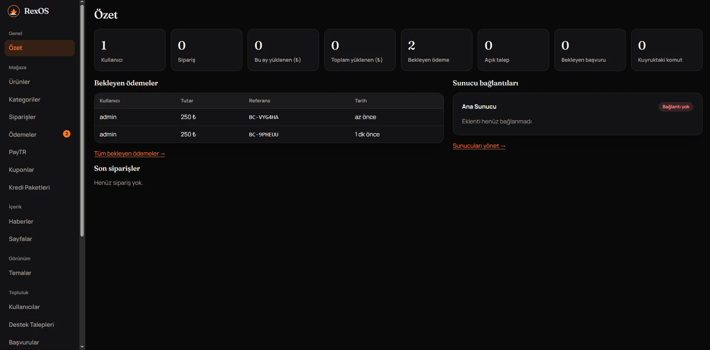Click the Sipariş stat card

tap(206, 50)
